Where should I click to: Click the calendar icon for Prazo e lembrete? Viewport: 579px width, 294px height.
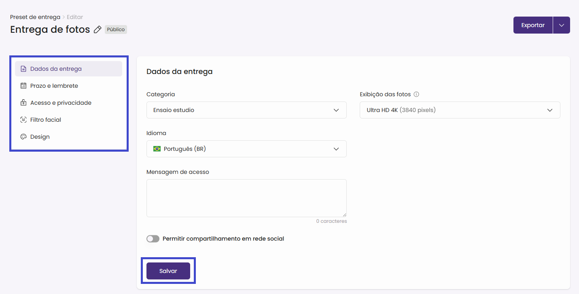[x=23, y=86]
